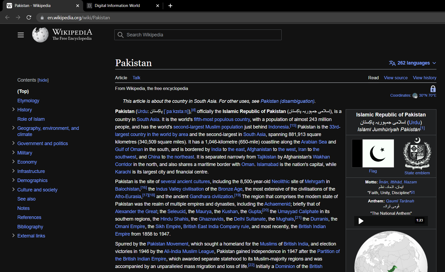445x272 pixels.
Task: Close the Pakistan - Wikipedia tab
Action: [78, 6]
